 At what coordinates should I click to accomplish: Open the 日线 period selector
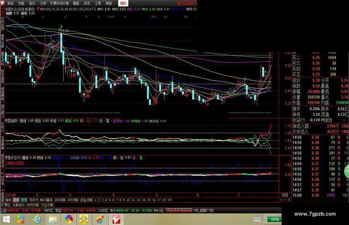click(x=285, y=195)
